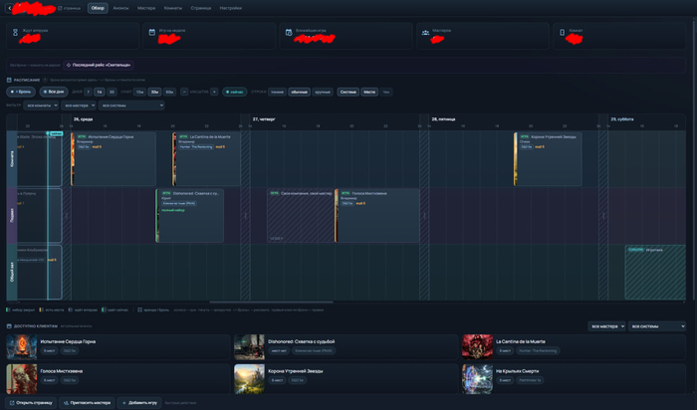Click the help question-mark icon near 'РАСПИСАНИЕ'
Image resolution: width=697 pixels, height=410 pixels.
pyautogui.click(x=45, y=80)
